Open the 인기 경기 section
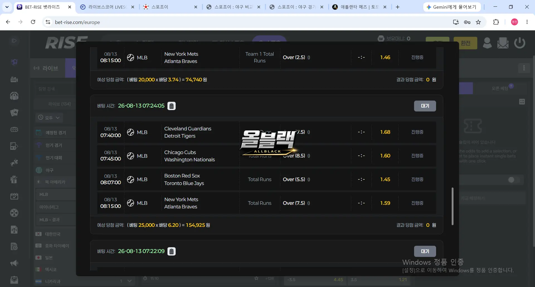Image resolution: width=535 pixels, height=287 pixels. click(x=55, y=145)
